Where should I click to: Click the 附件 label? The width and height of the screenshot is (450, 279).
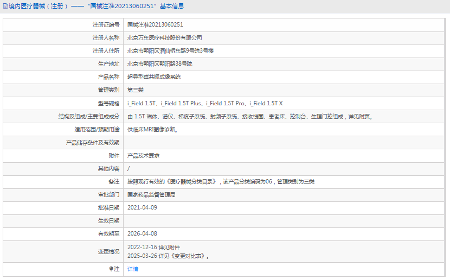114,155
